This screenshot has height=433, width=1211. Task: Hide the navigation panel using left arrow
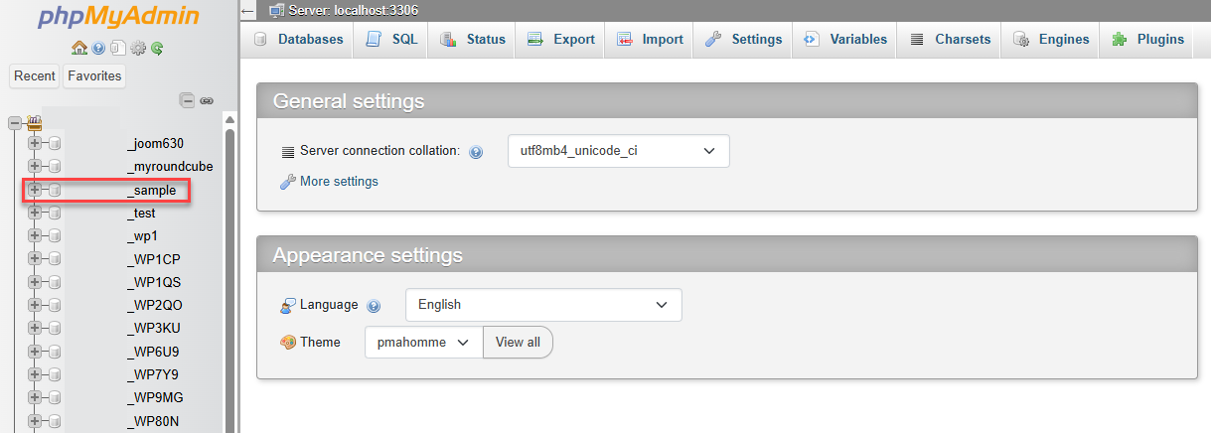(x=248, y=11)
